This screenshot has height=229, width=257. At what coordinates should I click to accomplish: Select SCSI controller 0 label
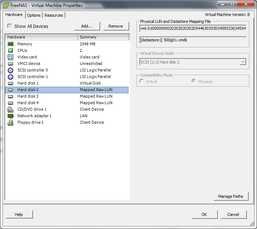coord(33,70)
